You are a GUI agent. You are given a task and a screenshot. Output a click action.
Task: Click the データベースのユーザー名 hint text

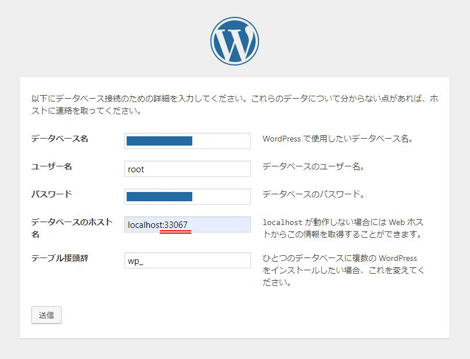pyautogui.click(x=313, y=166)
